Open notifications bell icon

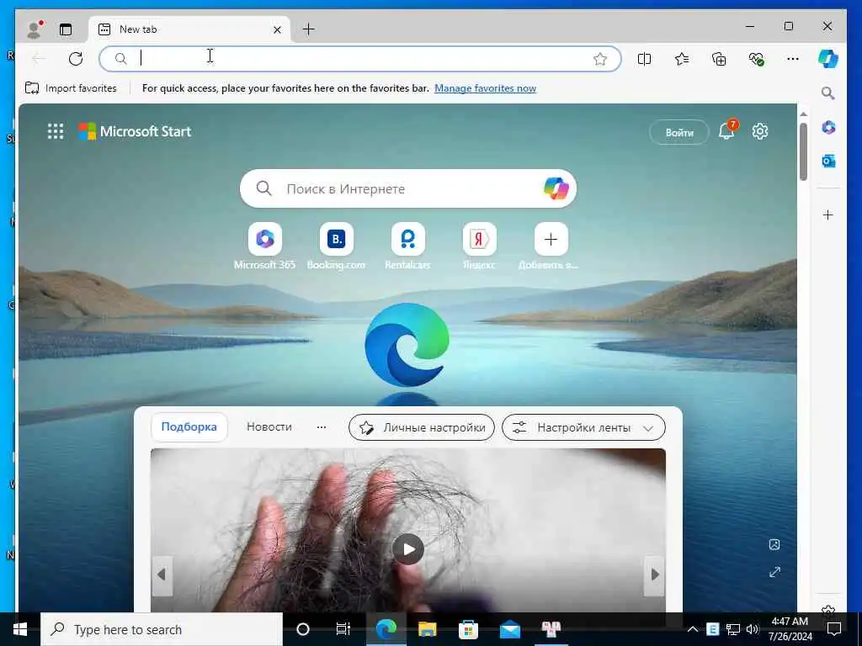pos(726,130)
